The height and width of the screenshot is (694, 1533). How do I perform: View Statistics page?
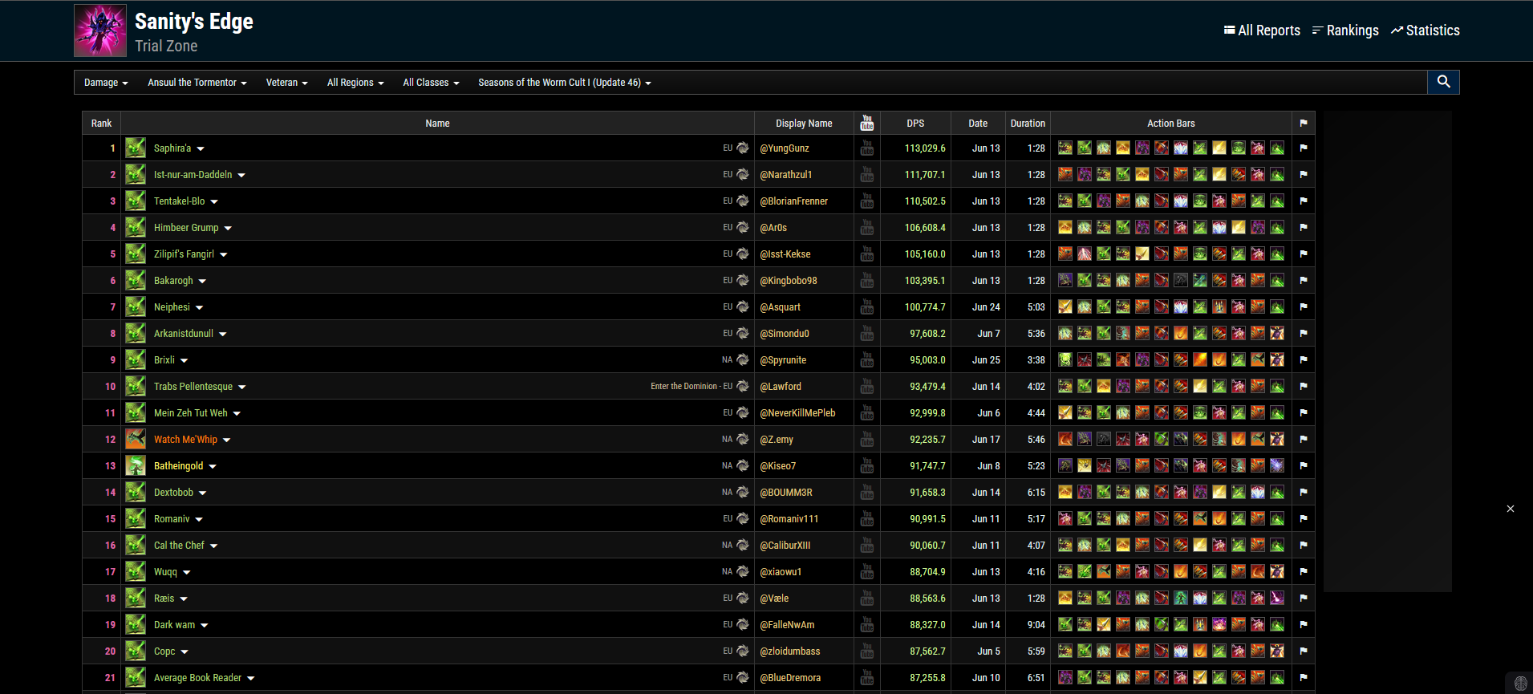(x=1425, y=30)
